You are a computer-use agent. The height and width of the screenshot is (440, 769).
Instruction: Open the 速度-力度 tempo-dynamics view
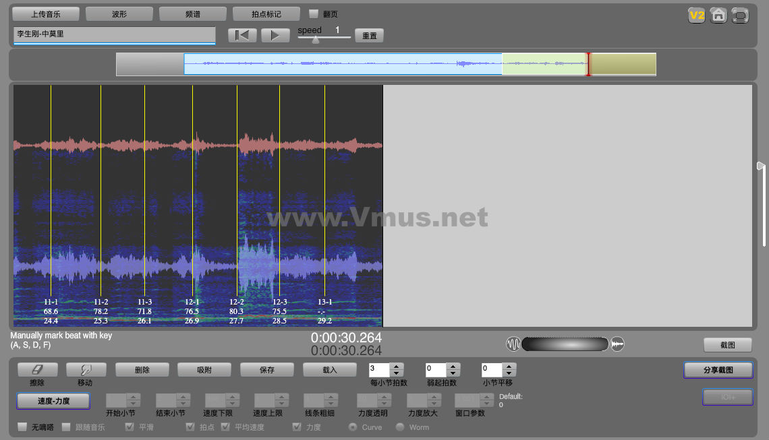coord(53,401)
